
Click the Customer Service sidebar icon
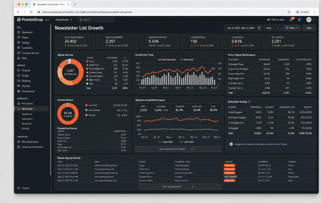tap(19, 53)
